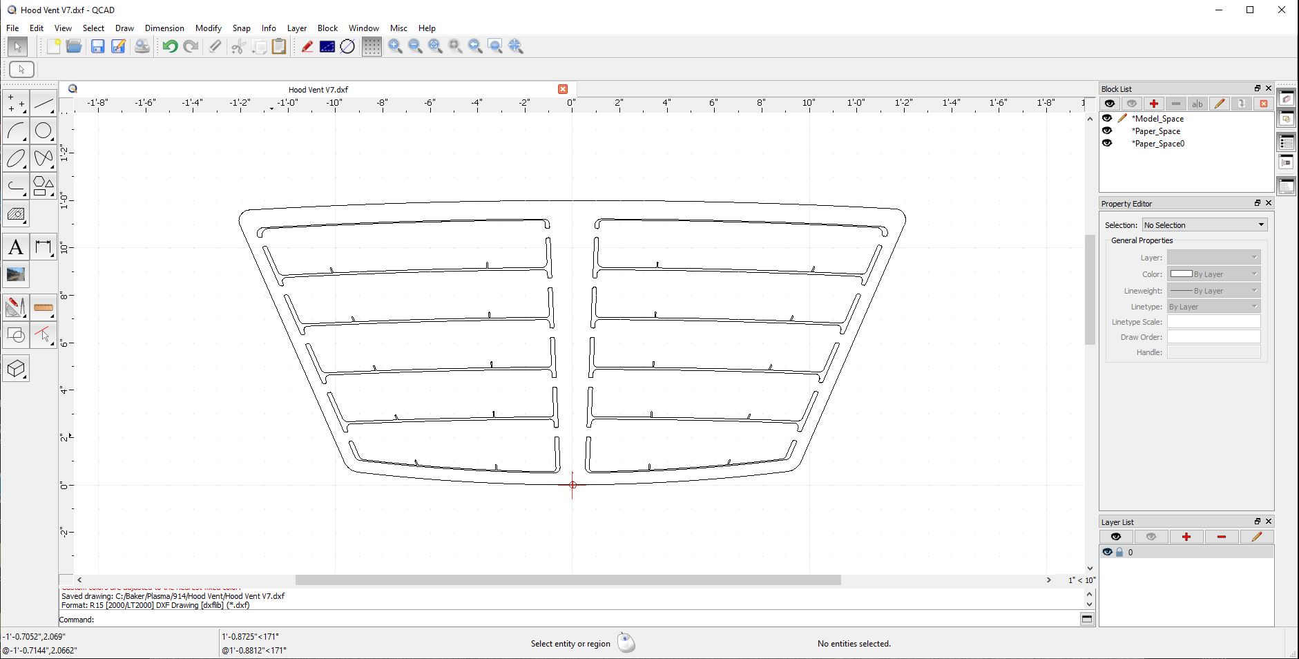Open the Selection dropdown in Property Editor
The image size is (1299, 659).
(1204, 225)
